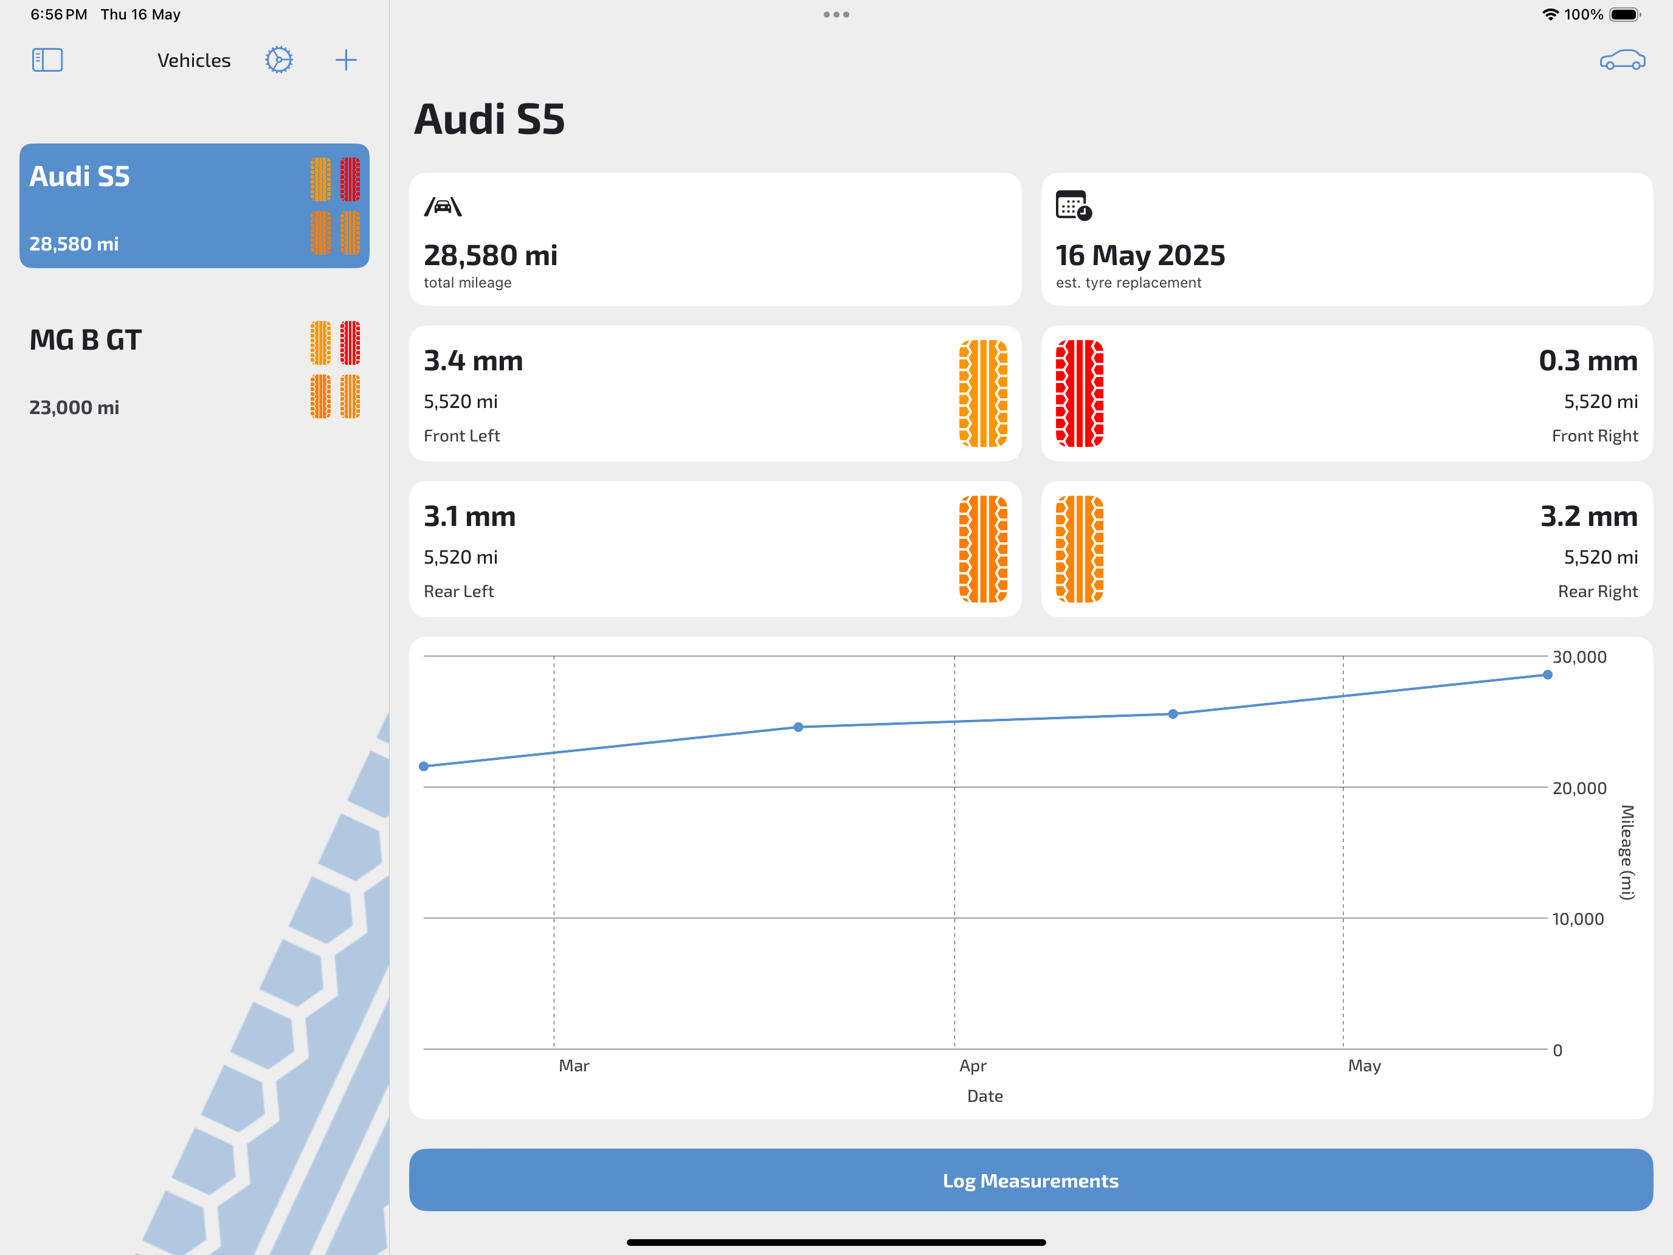Click the Mileage (mi) axis title

(1627, 852)
